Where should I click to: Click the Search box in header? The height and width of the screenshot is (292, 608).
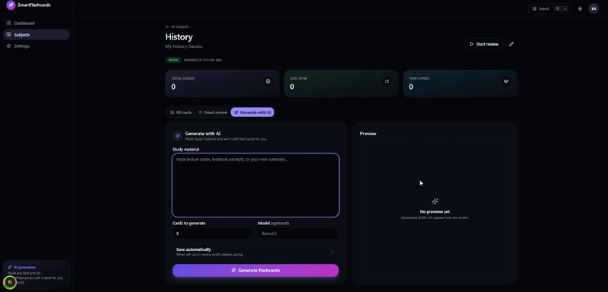(549, 8)
